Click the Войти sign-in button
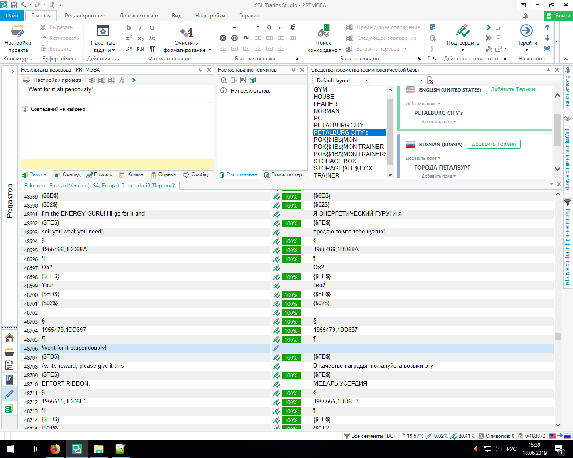This screenshot has height=458, width=573. 558,16
